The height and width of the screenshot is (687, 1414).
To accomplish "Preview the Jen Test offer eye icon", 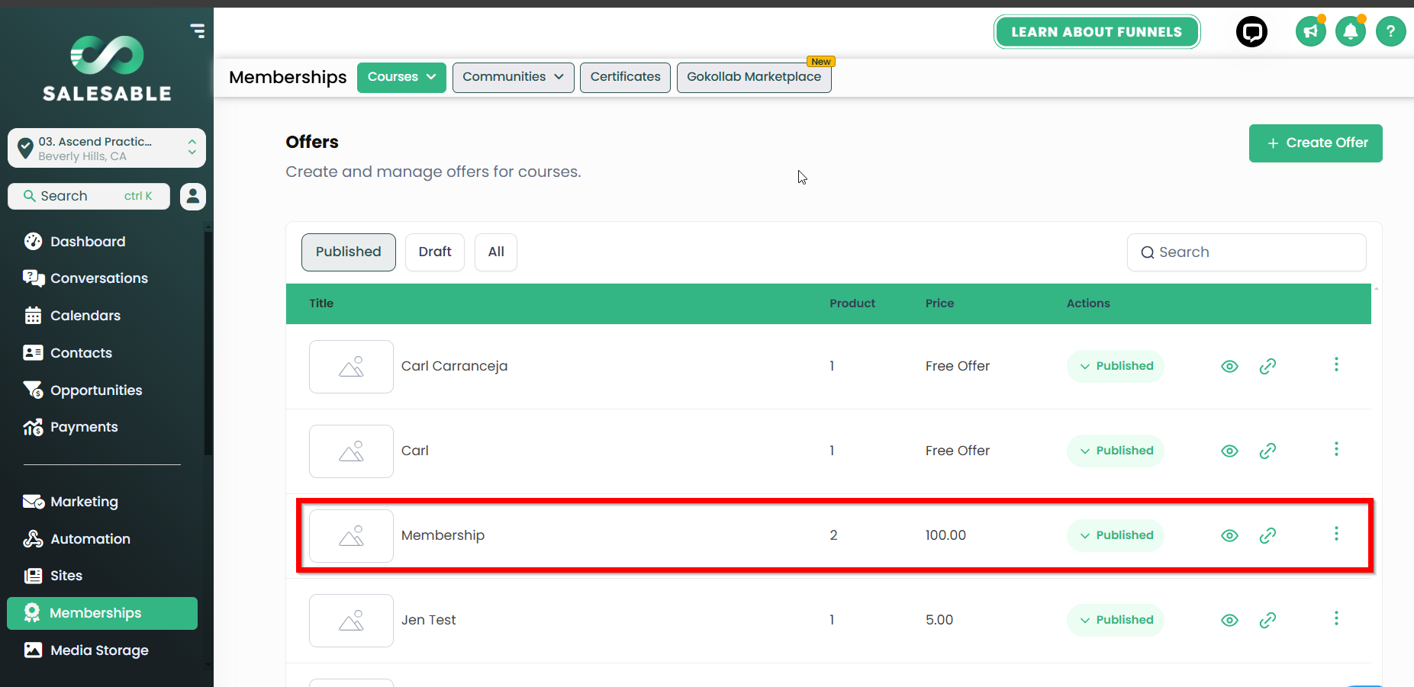I will 1229,620.
